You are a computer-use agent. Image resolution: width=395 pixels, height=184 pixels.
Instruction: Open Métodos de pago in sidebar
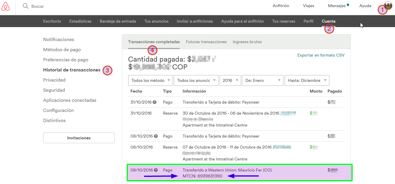click(62, 50)
